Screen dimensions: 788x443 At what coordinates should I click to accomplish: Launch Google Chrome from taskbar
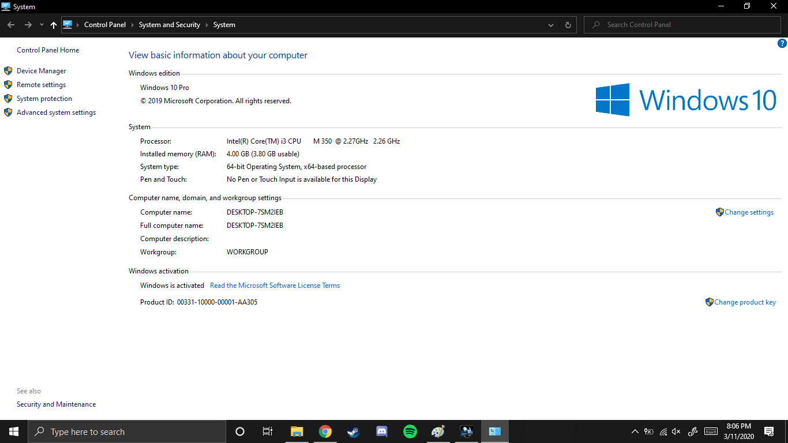tap(325, 431)
